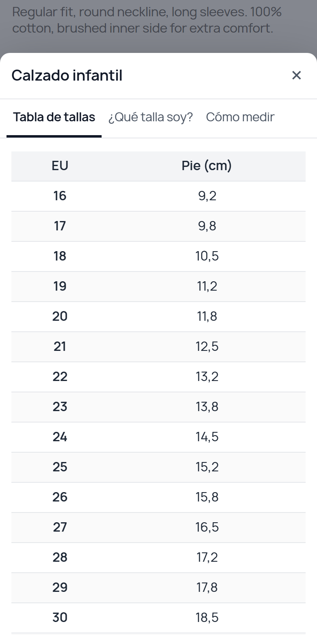Viewport: 317px width, 635px height.
Task: Click the 13,8 foot length cell
Action: 207,407
